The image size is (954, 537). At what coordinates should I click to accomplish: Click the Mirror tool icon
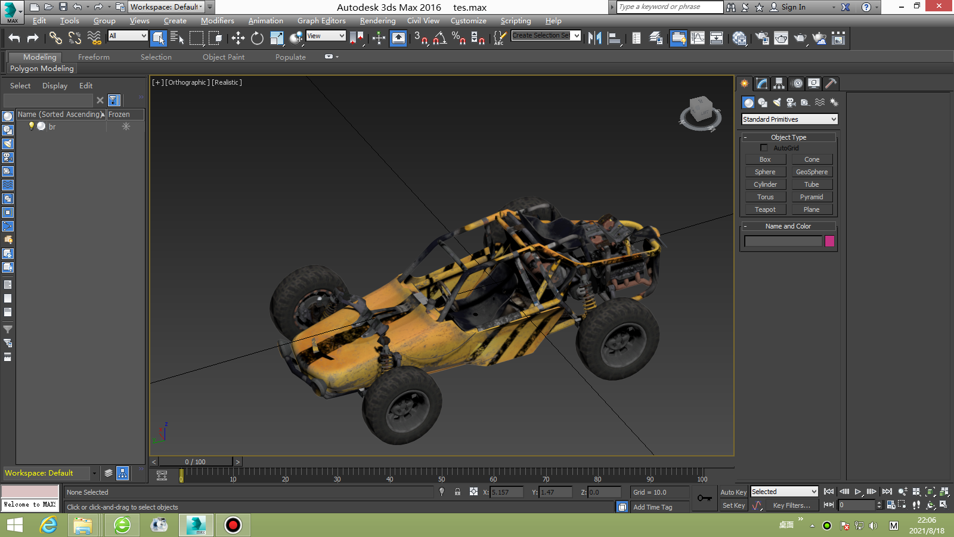click(594, 38)
